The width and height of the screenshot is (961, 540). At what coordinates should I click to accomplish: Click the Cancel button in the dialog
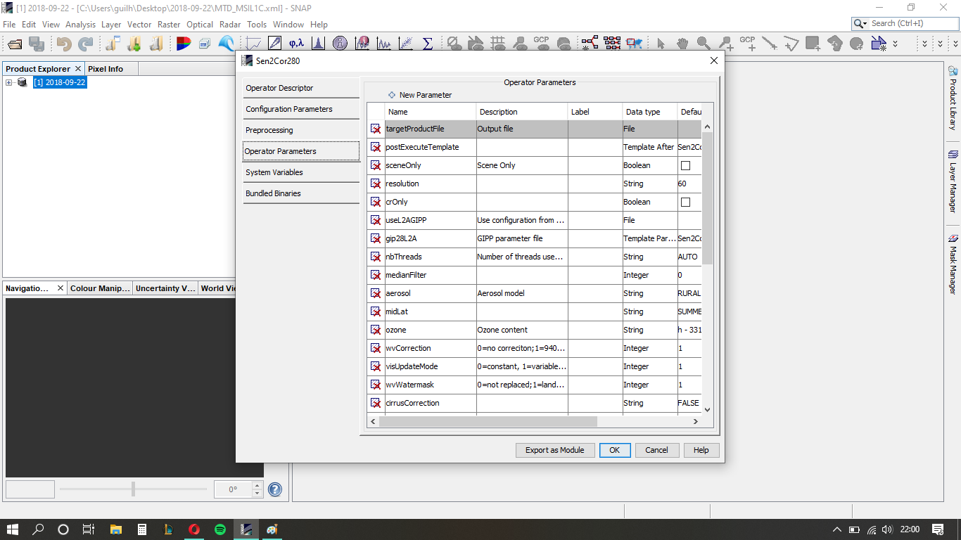(x=656, y=450)
